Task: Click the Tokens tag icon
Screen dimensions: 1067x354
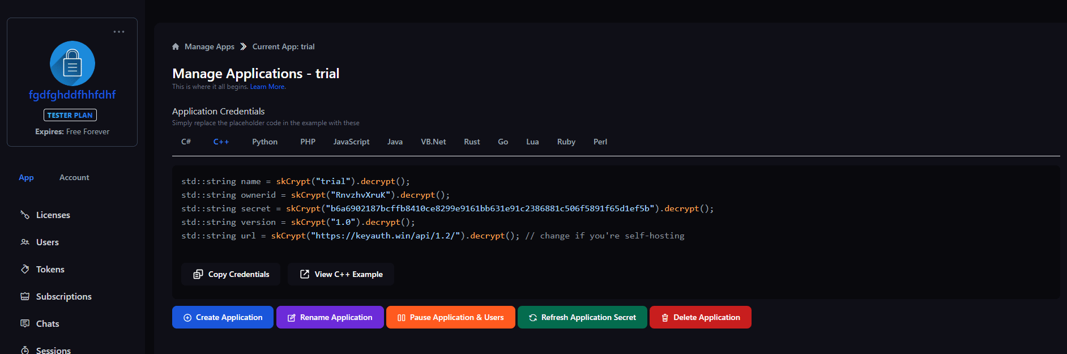Action: 25,269
